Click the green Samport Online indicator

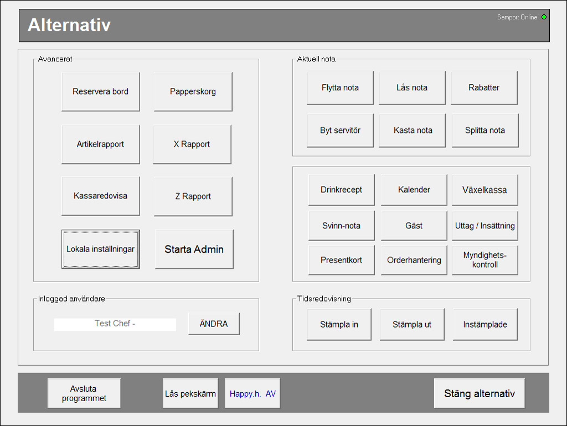pyautogui.click(x=544, y=17)
